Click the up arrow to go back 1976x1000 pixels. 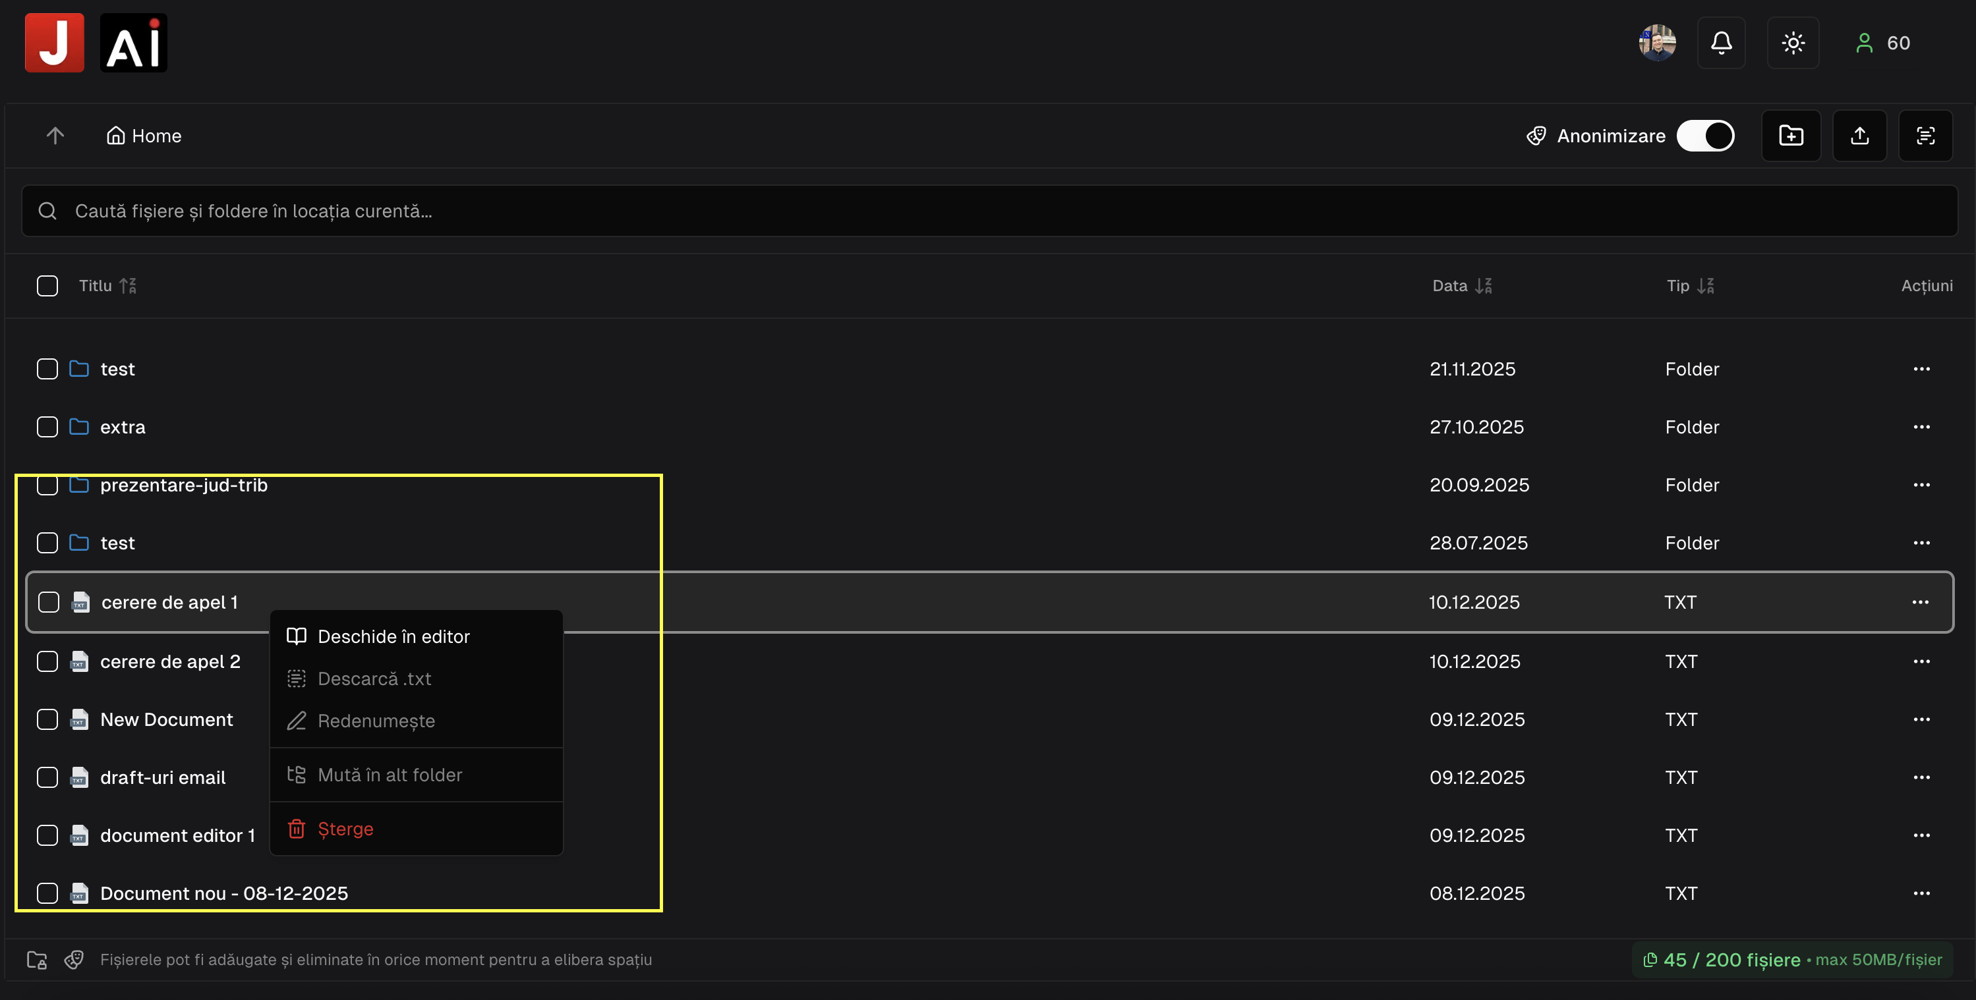pos(55,136)
